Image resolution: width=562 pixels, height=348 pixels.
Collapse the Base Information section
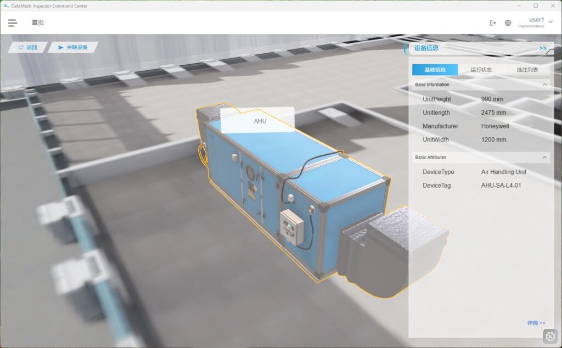[544, 85]
